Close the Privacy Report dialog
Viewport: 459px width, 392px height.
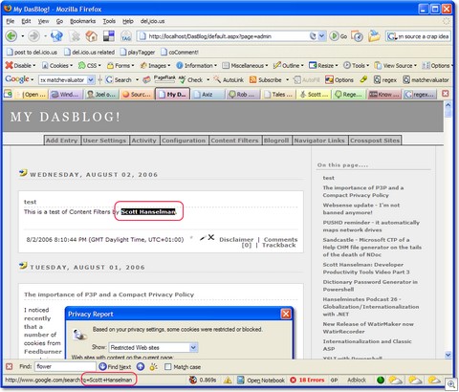click(x=286, y=314)
